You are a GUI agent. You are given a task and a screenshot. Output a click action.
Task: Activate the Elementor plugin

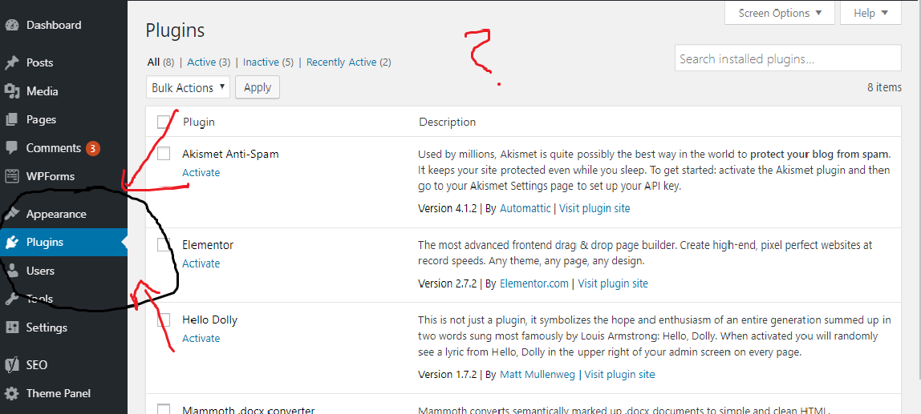point(201,263)
